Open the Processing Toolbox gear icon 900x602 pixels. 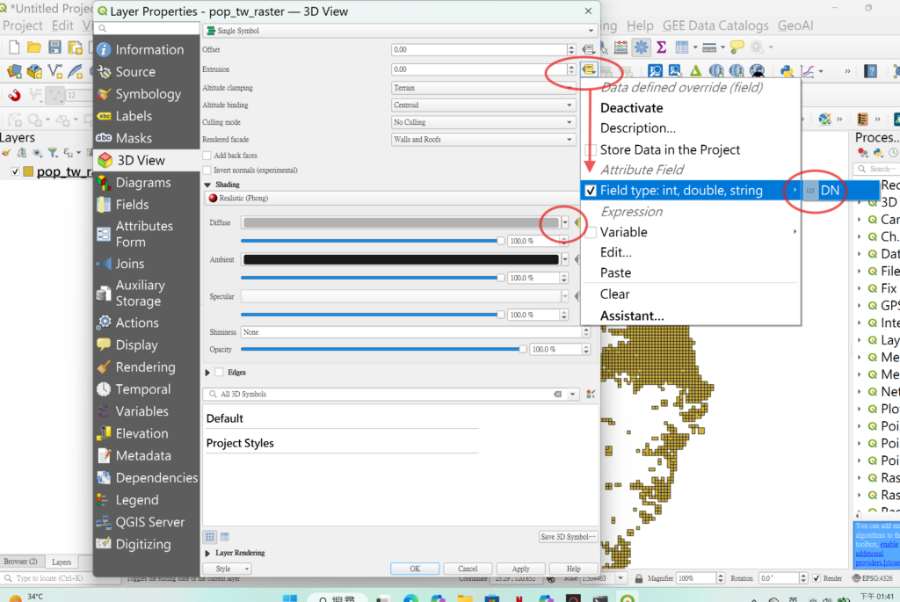(641, 47)
